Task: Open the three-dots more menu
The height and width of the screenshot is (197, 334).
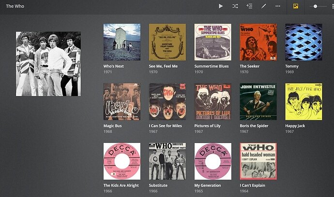Action: click(278, 6)
